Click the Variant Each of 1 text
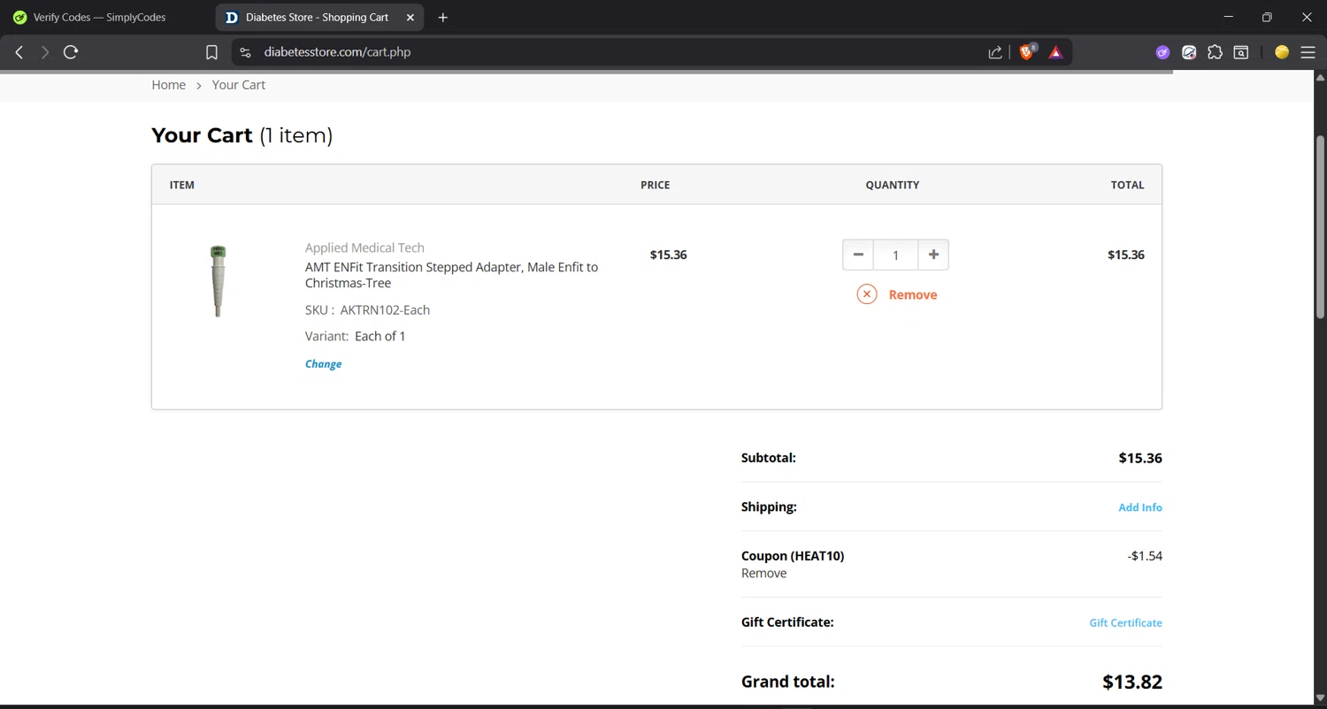Screen dimensions: 1327x709 (x=355, y=336)
